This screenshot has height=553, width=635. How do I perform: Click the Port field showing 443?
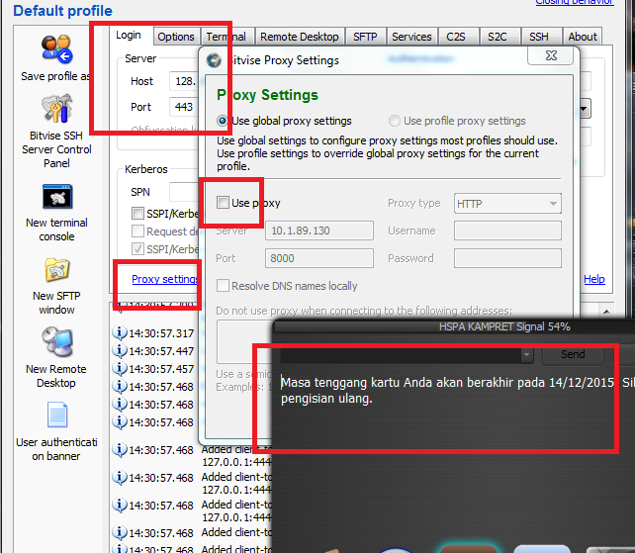coord(185,107)
